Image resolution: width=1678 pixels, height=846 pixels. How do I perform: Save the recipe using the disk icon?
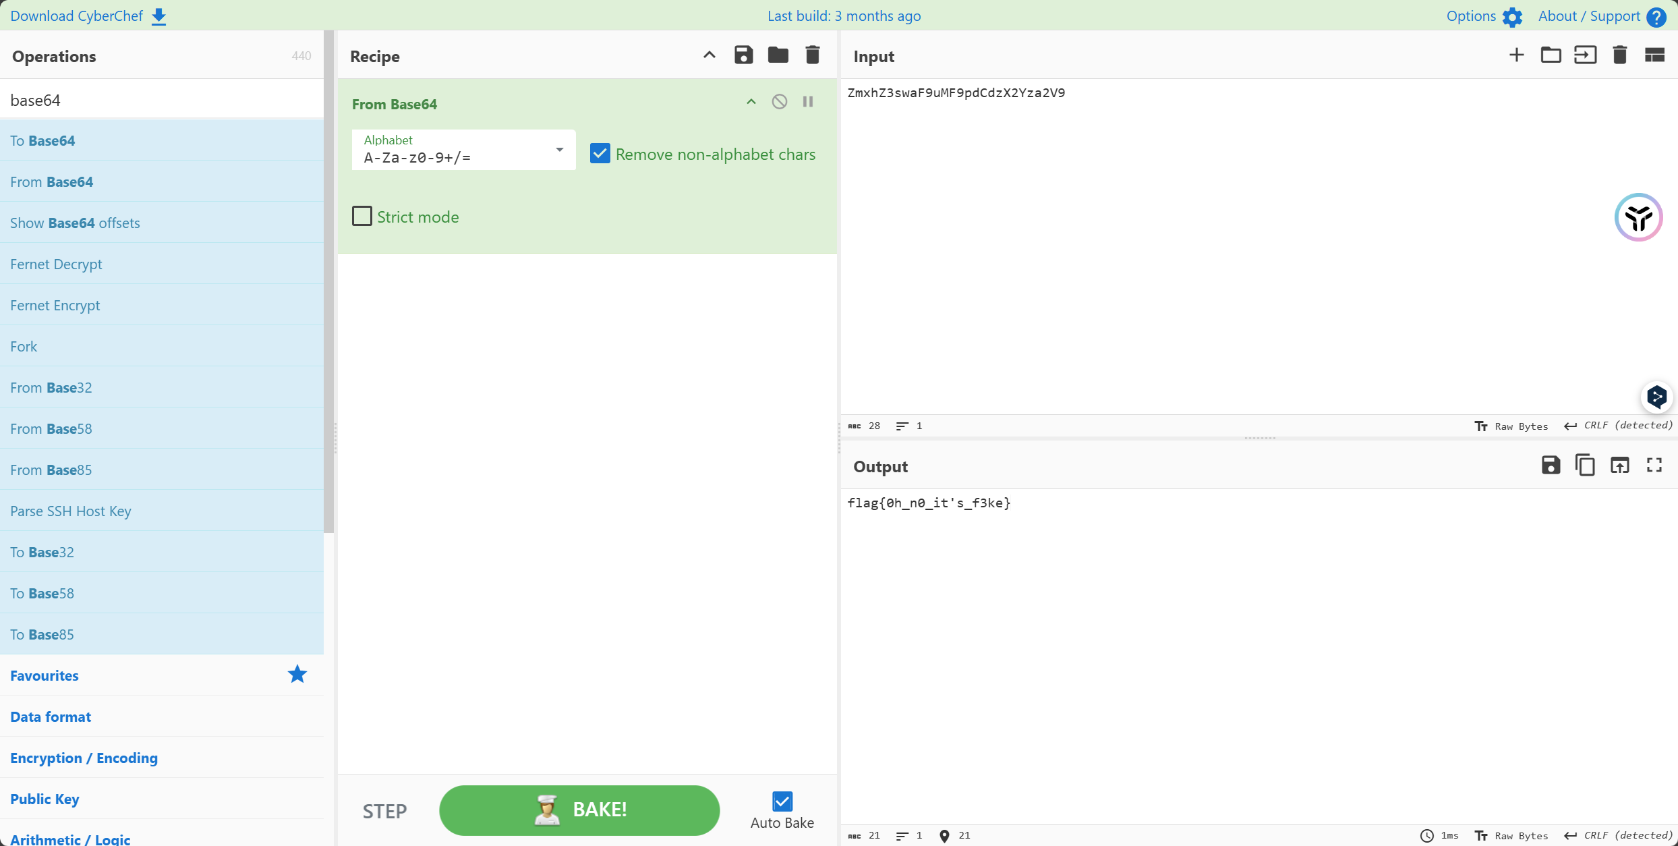click(x=743, y=55)
